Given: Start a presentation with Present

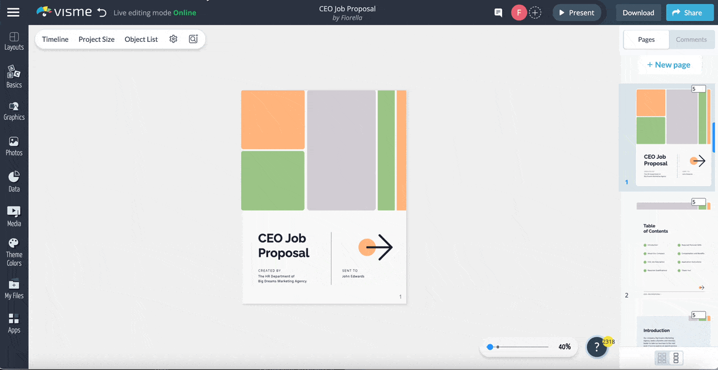Looking at the screenshot, I should click(576, 11).
